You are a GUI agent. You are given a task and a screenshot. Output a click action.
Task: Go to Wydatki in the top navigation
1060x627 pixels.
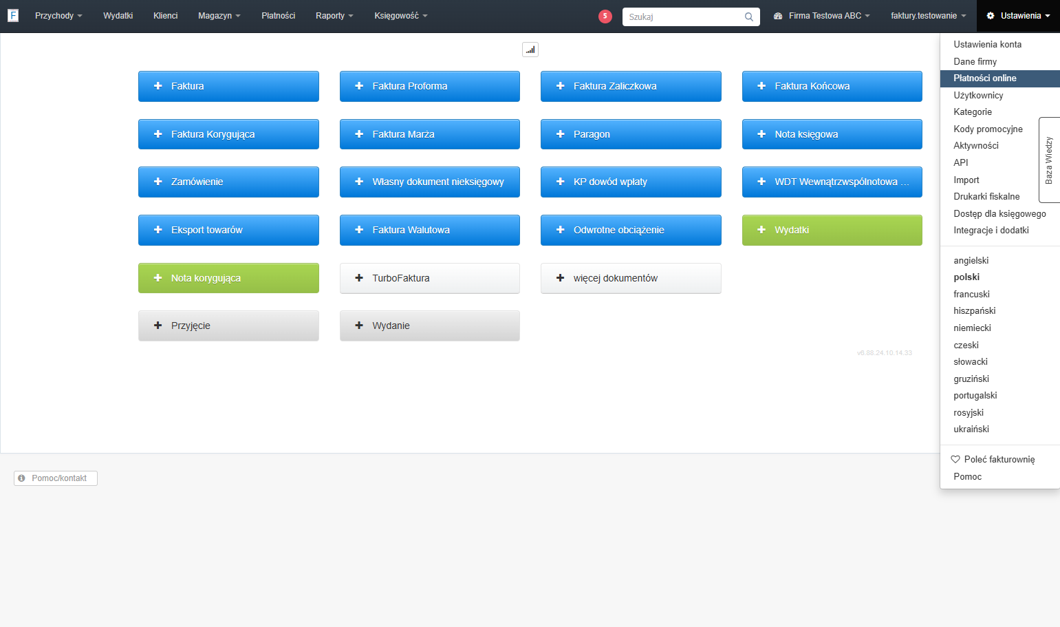118,16
